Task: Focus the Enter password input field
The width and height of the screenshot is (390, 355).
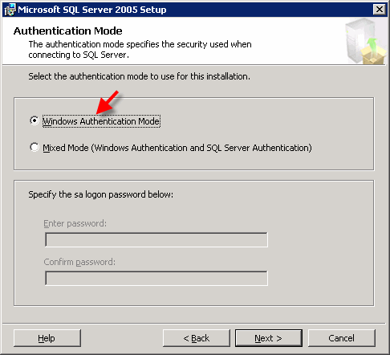Action: click(x=156, y=239)
